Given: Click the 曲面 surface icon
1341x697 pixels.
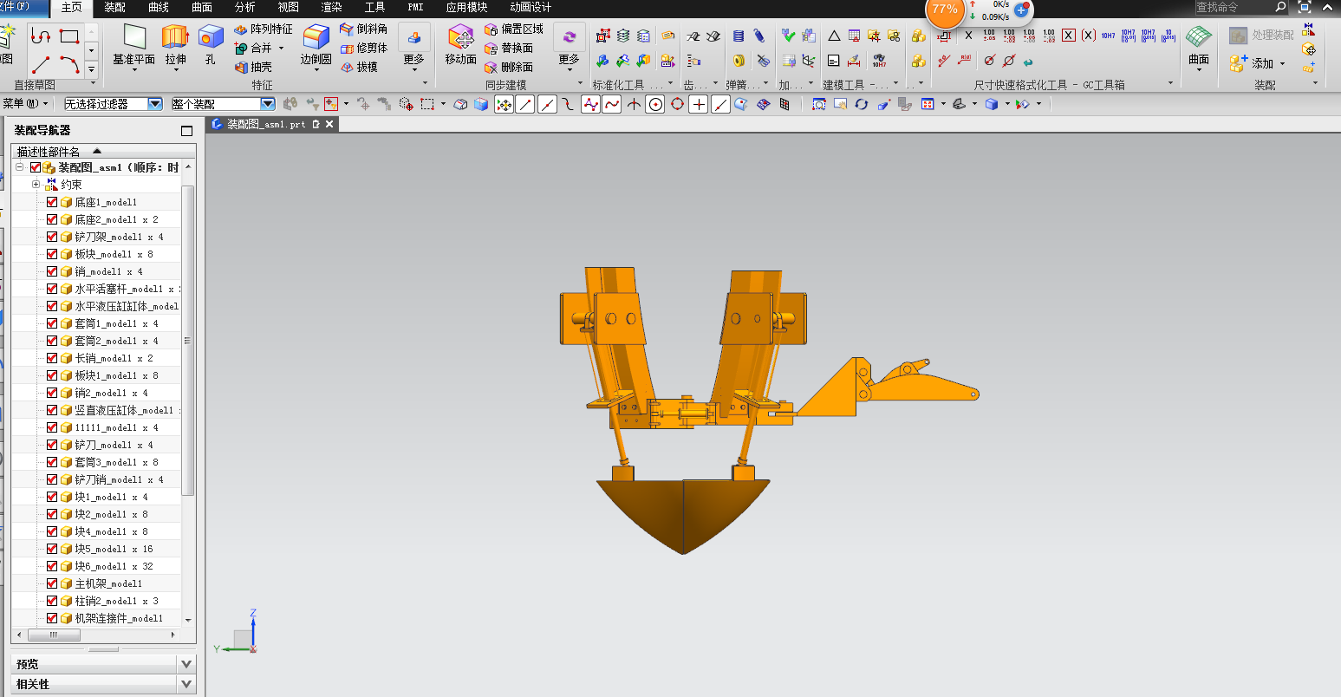Looking at the screenshot, I should click(x=1199, y=38).
